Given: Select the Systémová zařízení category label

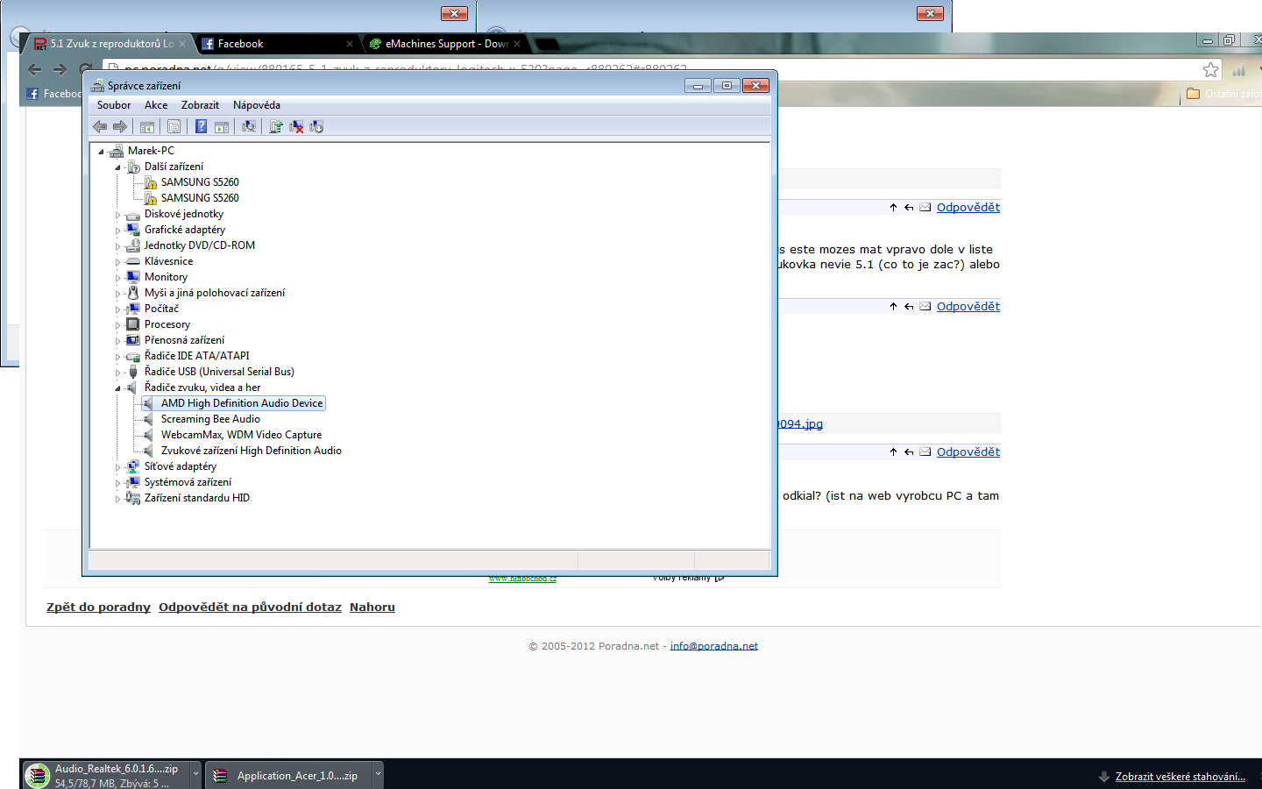Looking at the screenshot, I should [x=188, y=482].
